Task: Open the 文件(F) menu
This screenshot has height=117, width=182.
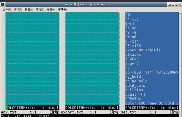Action: (7, 9)
